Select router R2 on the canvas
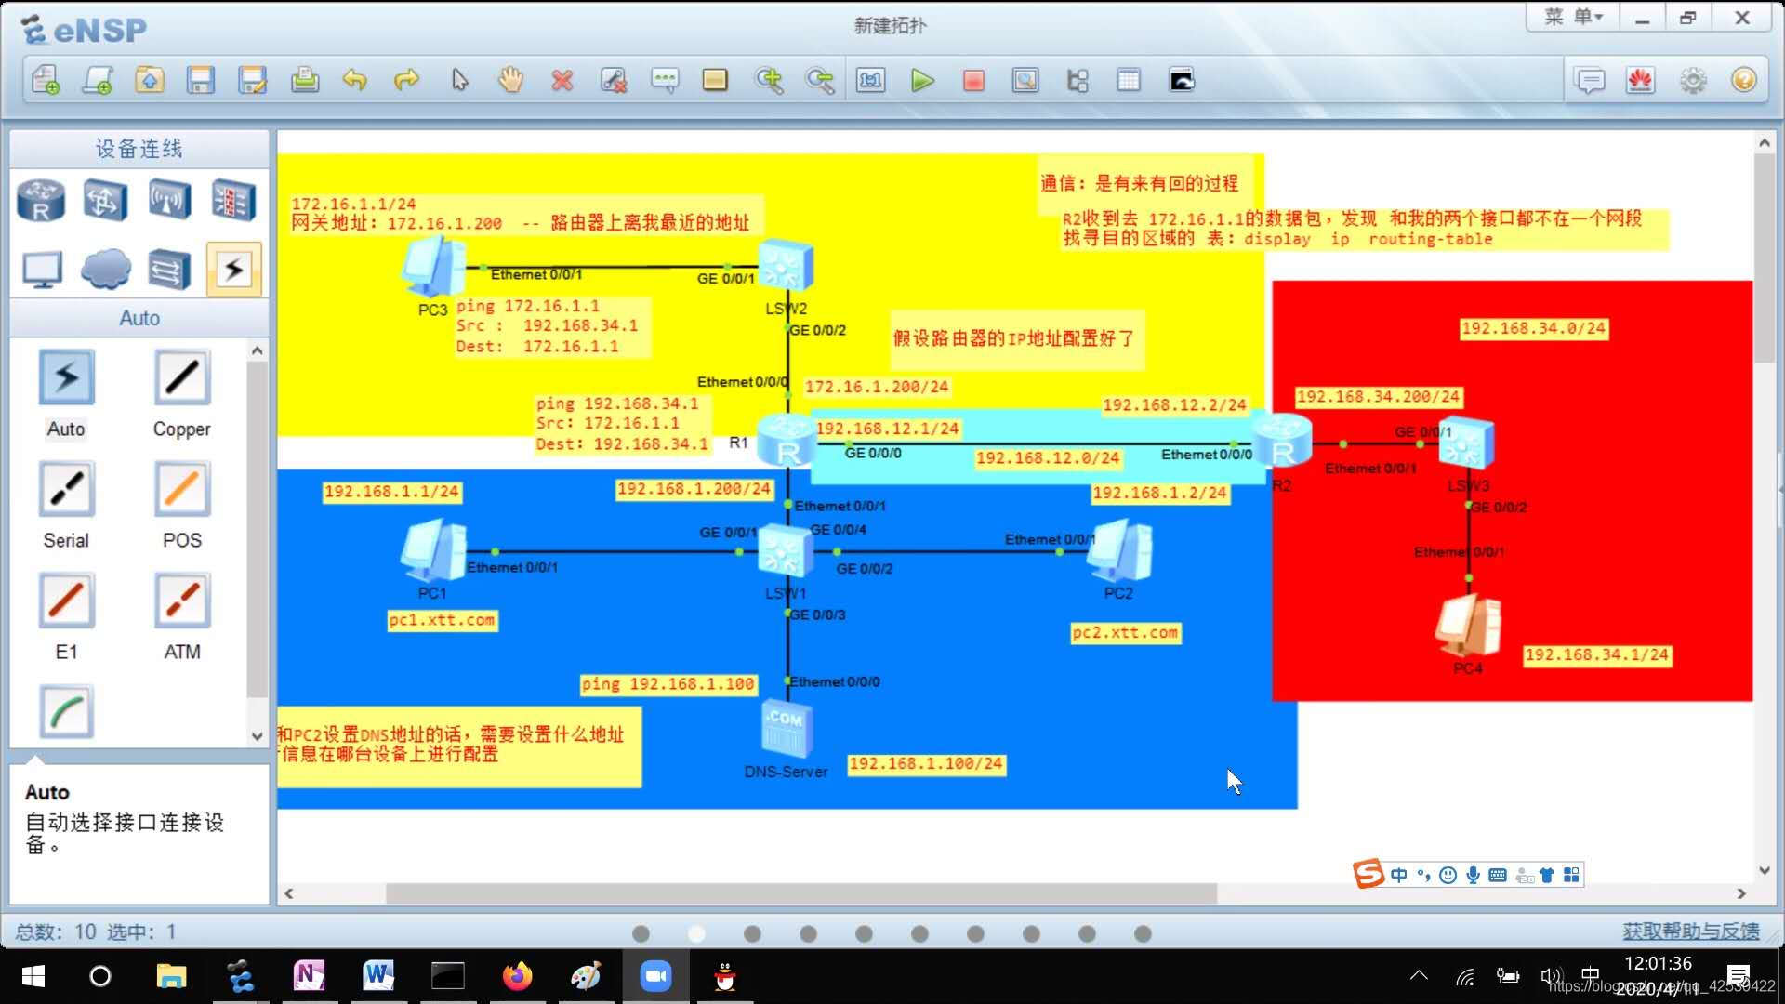The height and width of the screenshot is (1004, 1785). click(x=1281, y=441)
